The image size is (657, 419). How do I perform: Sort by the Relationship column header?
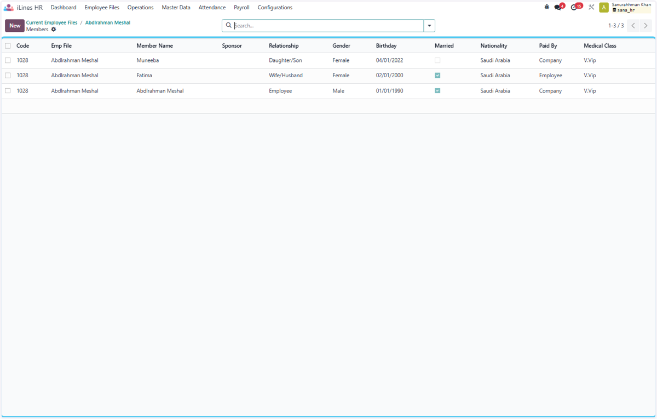[284, 46]
